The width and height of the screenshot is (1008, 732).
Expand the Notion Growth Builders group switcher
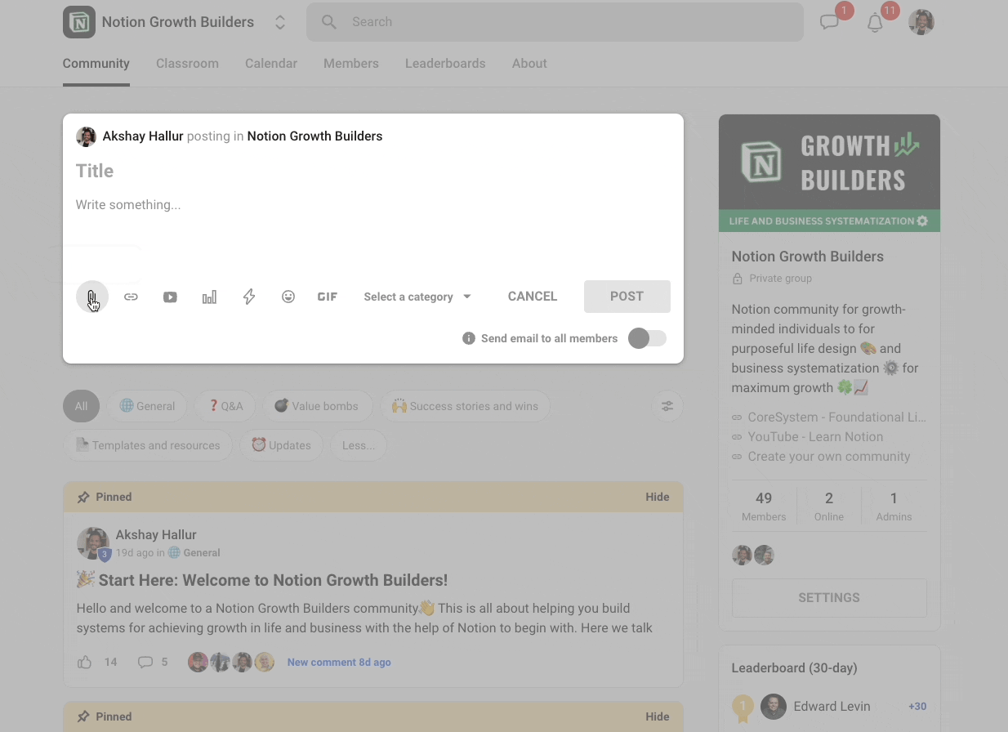280,22
